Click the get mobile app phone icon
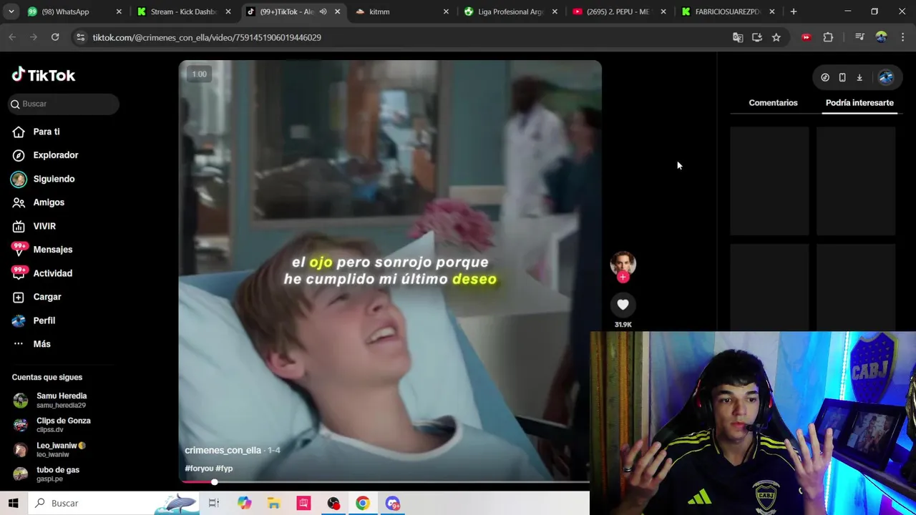This screenshot has height=515, width=916. [x=842, y=77]
